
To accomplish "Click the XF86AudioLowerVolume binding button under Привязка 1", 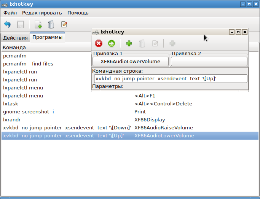I will (131, 62).
